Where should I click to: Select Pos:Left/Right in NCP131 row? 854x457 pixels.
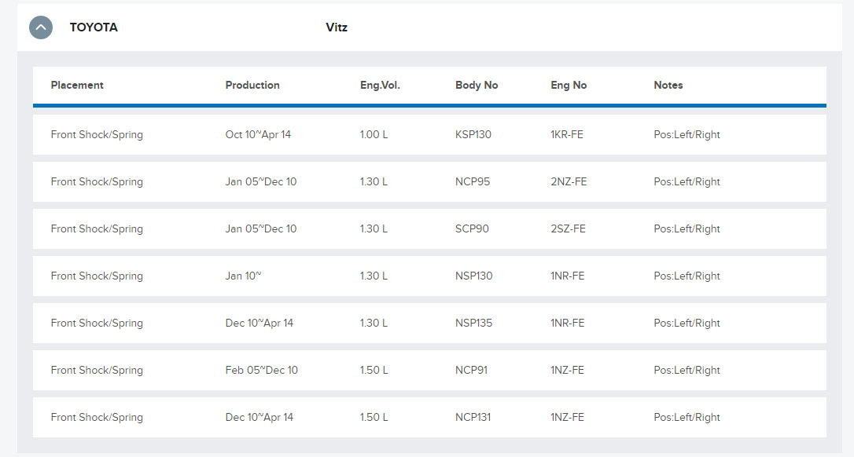coord(687,418)
